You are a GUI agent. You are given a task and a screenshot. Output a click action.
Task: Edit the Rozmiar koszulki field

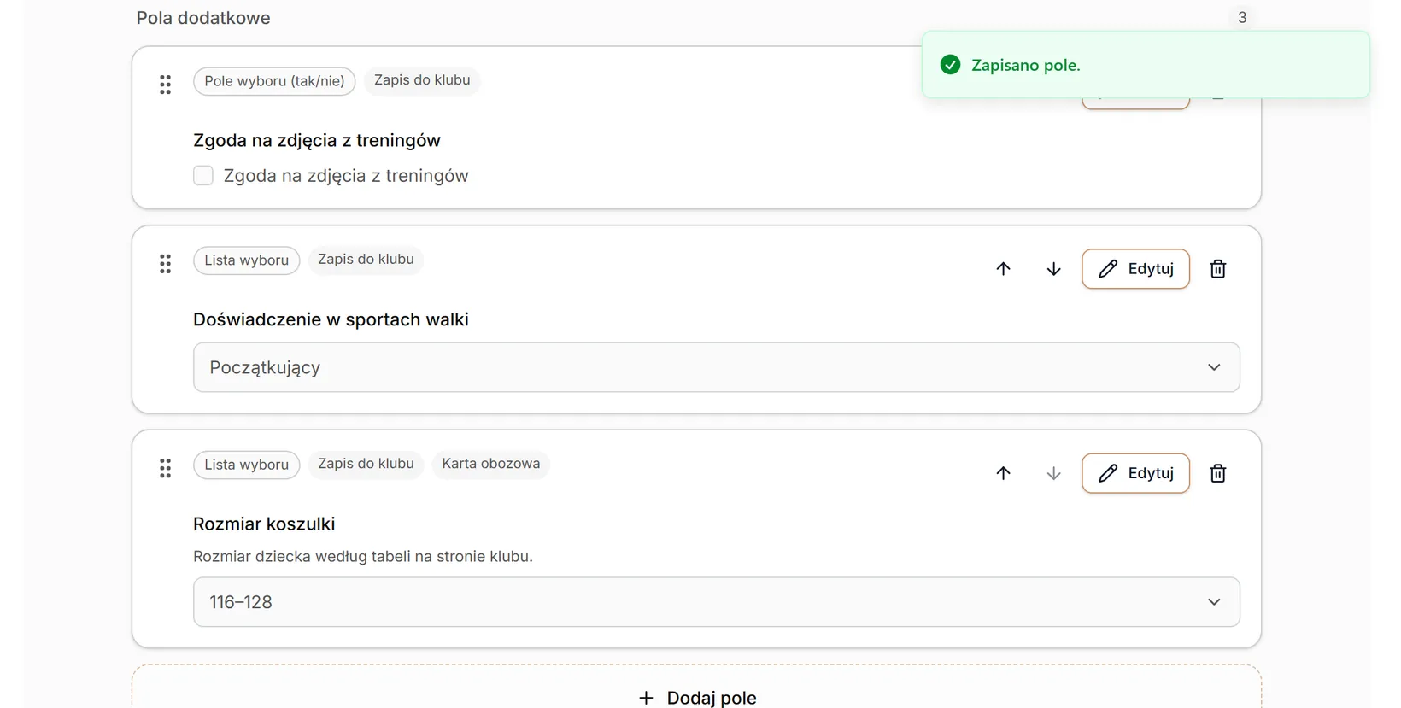click(x=1135, y=473)
